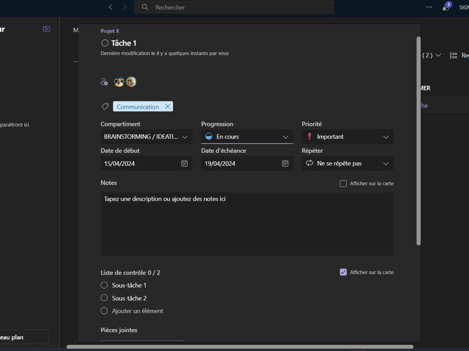Open the Répéter dropdown
Viewport: 469px width, 351px height.
pos(347,163)
